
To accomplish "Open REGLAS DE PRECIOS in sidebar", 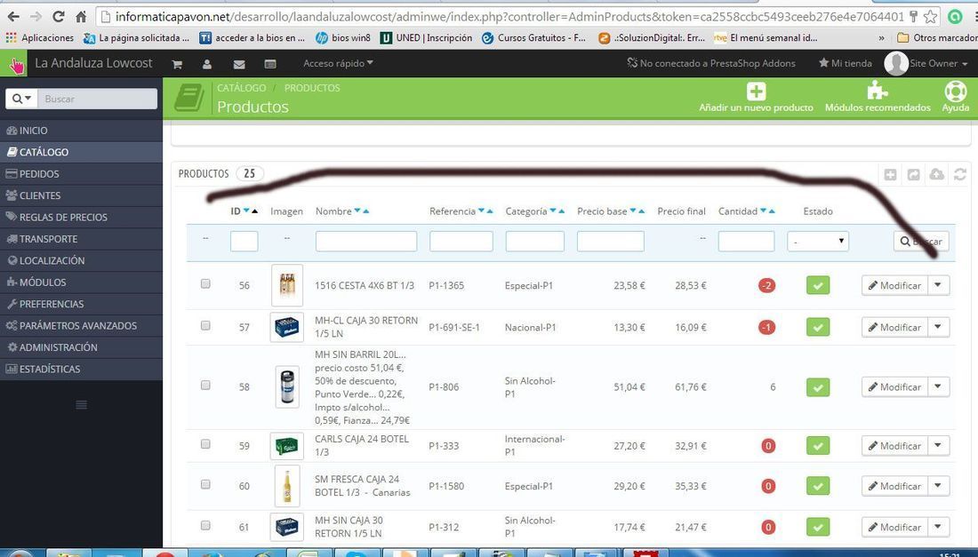I will (x=81, y=218).
